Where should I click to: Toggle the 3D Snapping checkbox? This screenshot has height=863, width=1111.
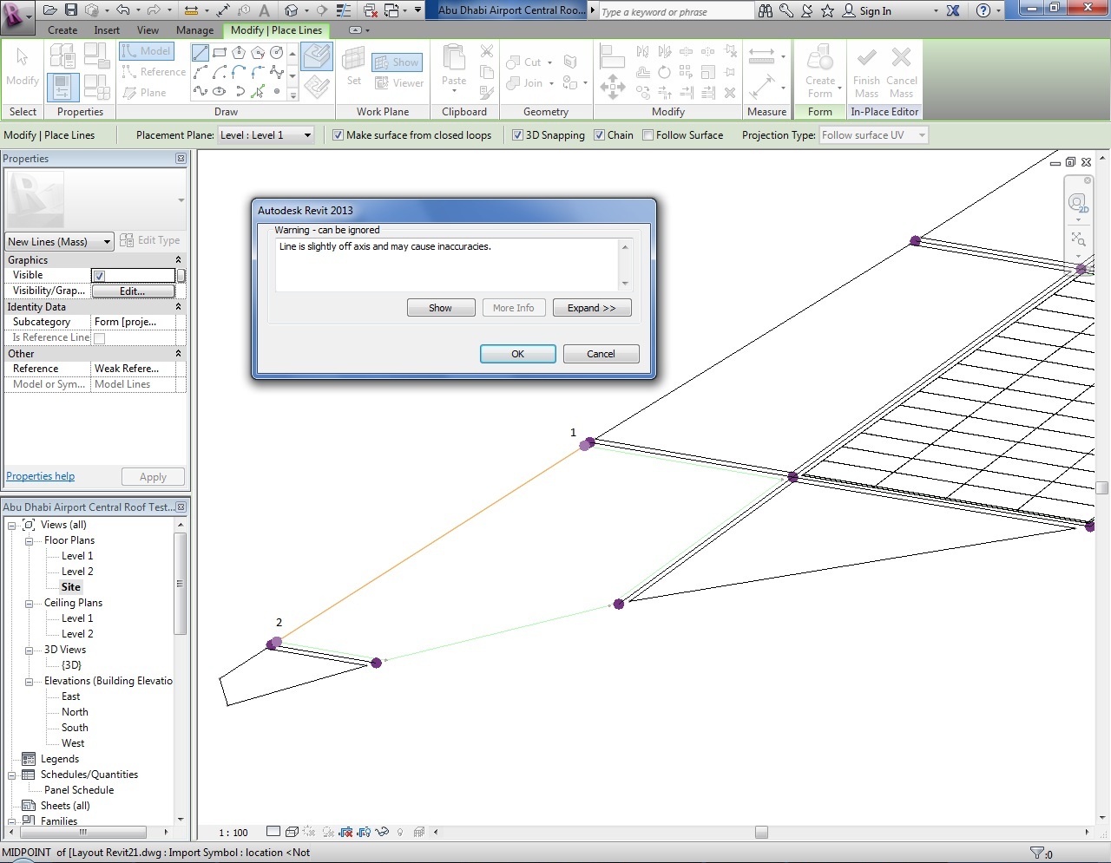(517, 135)
